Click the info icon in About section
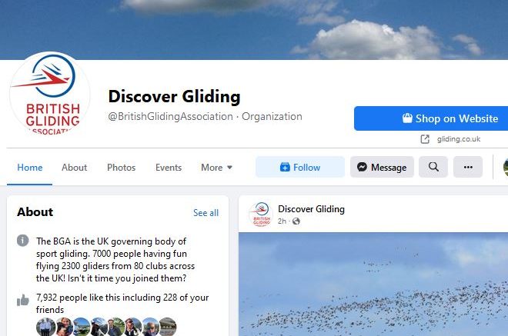 [x=22, y=241]
